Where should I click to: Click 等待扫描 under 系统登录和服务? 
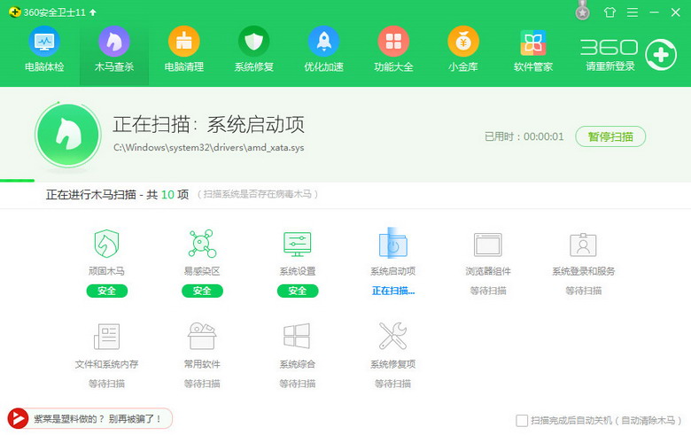point(584,291)
